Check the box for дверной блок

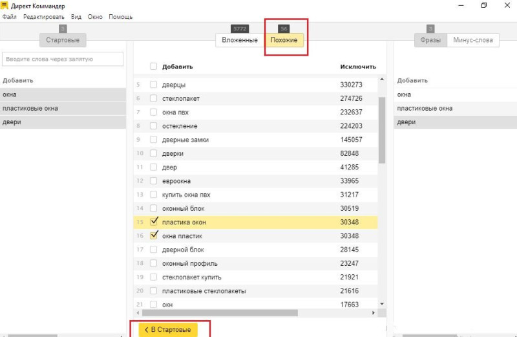tap(153, 250)
